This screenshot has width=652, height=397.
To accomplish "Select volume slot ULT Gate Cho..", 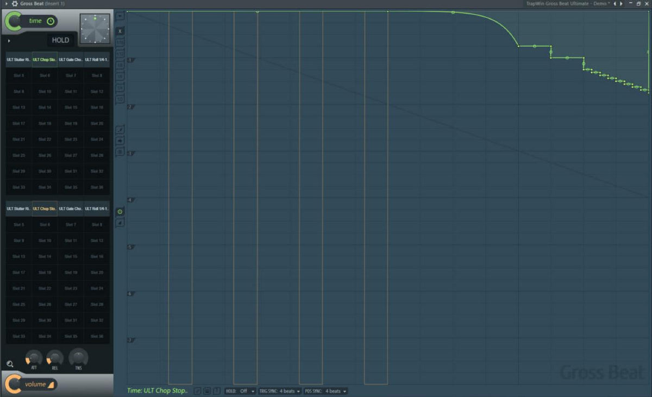I will click(x=71, y=209).
